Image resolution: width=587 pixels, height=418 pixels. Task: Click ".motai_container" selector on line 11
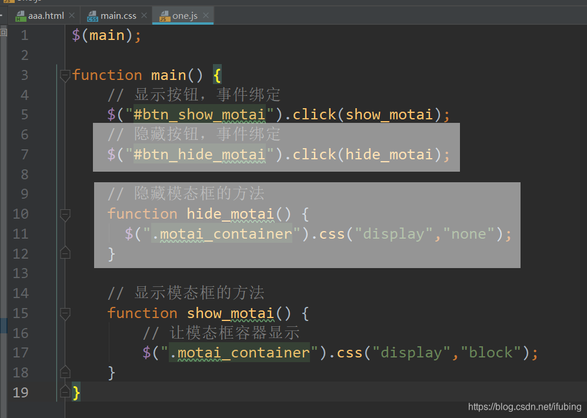pyautogui.click(x=222, y=234)
